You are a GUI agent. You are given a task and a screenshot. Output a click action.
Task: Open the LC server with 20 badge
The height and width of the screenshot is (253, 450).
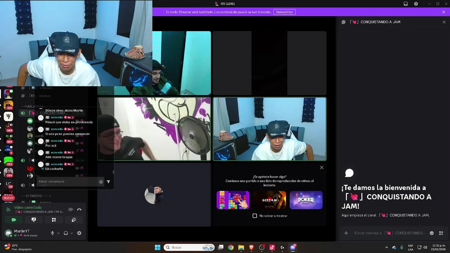(x=8, y=184)
